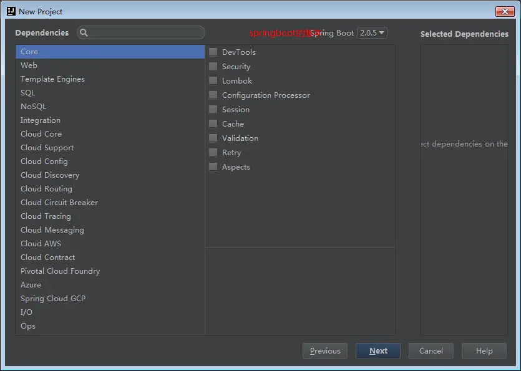Select Cloud Circuit Breaker

tap(110, 203)
